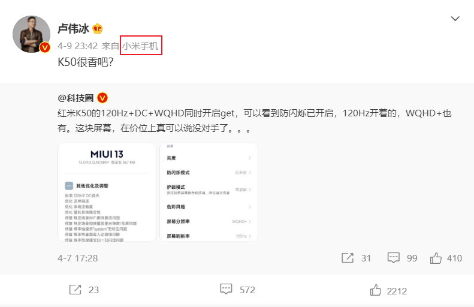Click the 卢伟冰 username link
This screenshot has width=474, height=307.
click(x=74, y=29)
